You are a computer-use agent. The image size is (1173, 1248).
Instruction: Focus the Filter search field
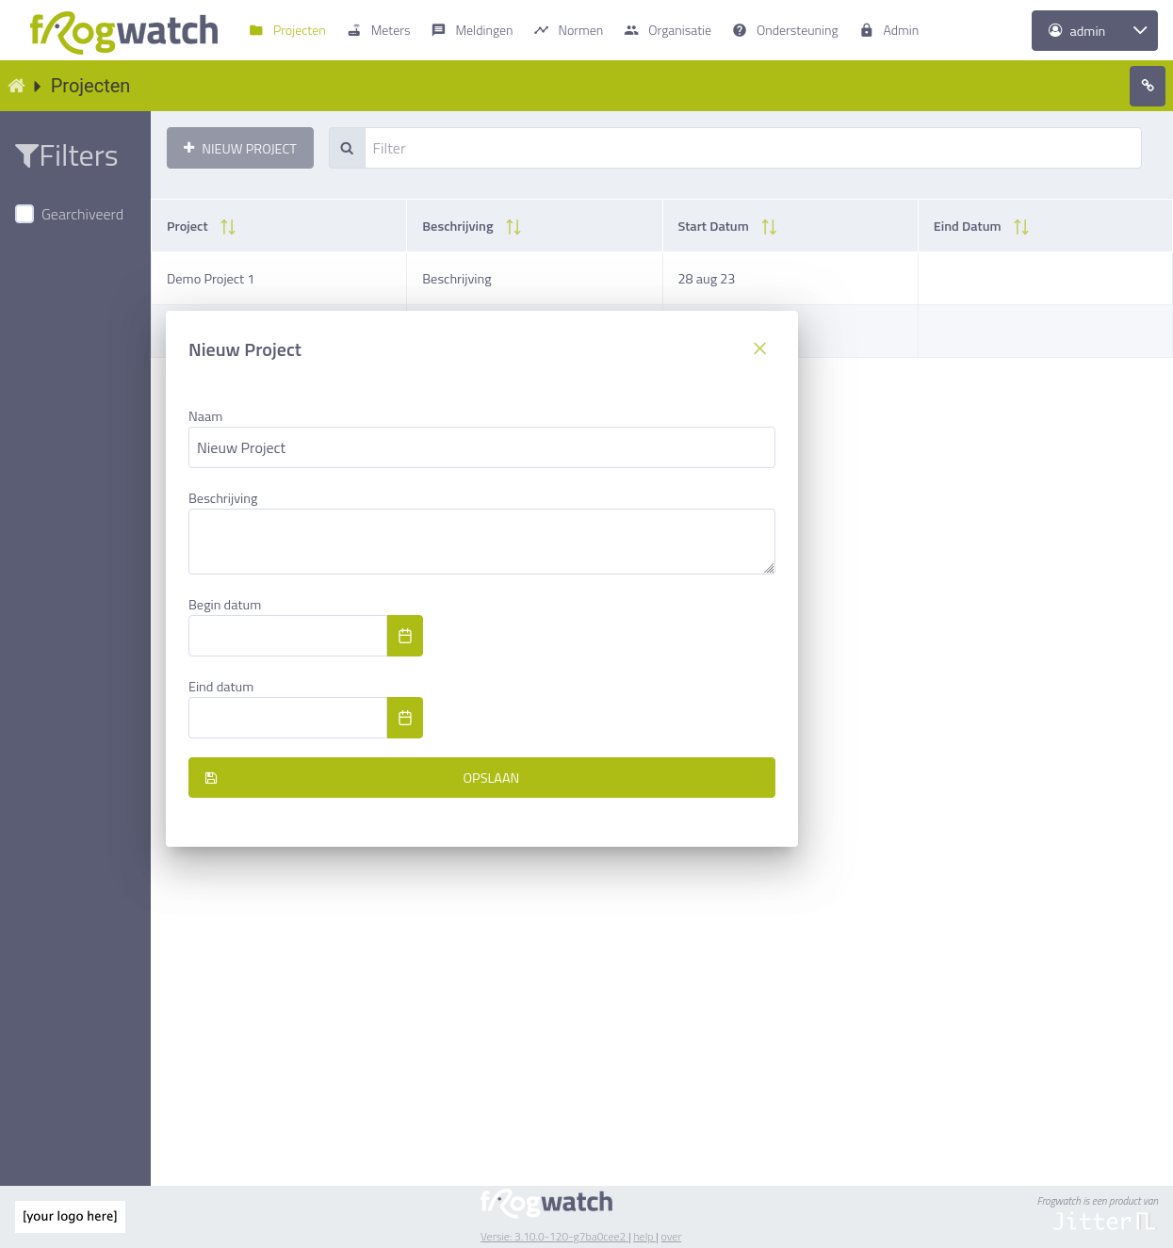pos(753,148)
